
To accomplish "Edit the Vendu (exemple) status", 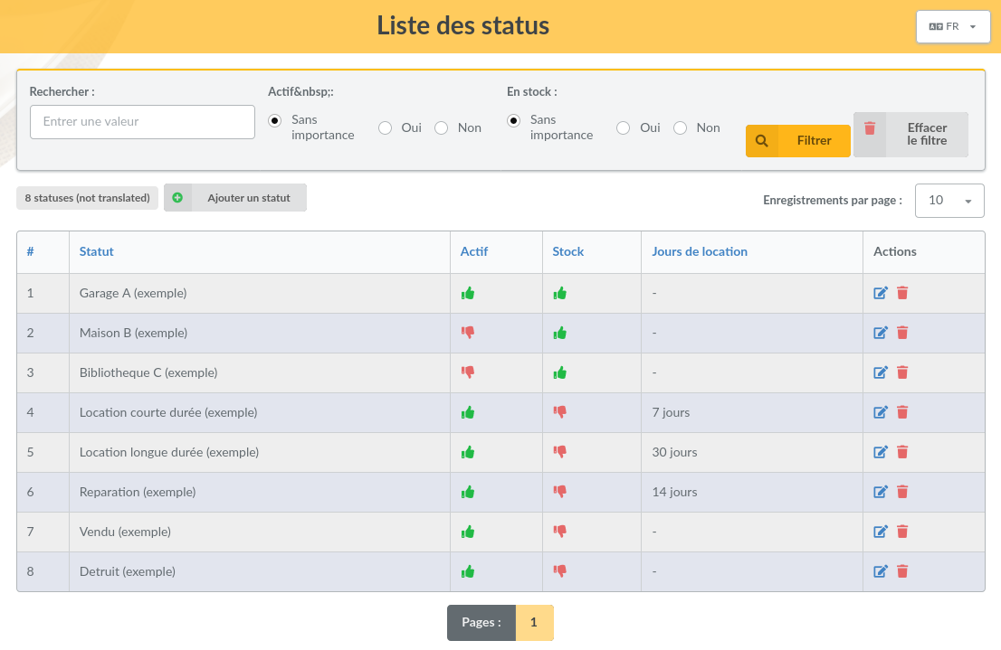I will [x=881, y=532].
